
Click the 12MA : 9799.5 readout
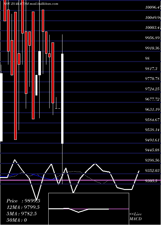click(x=23, y=207)
